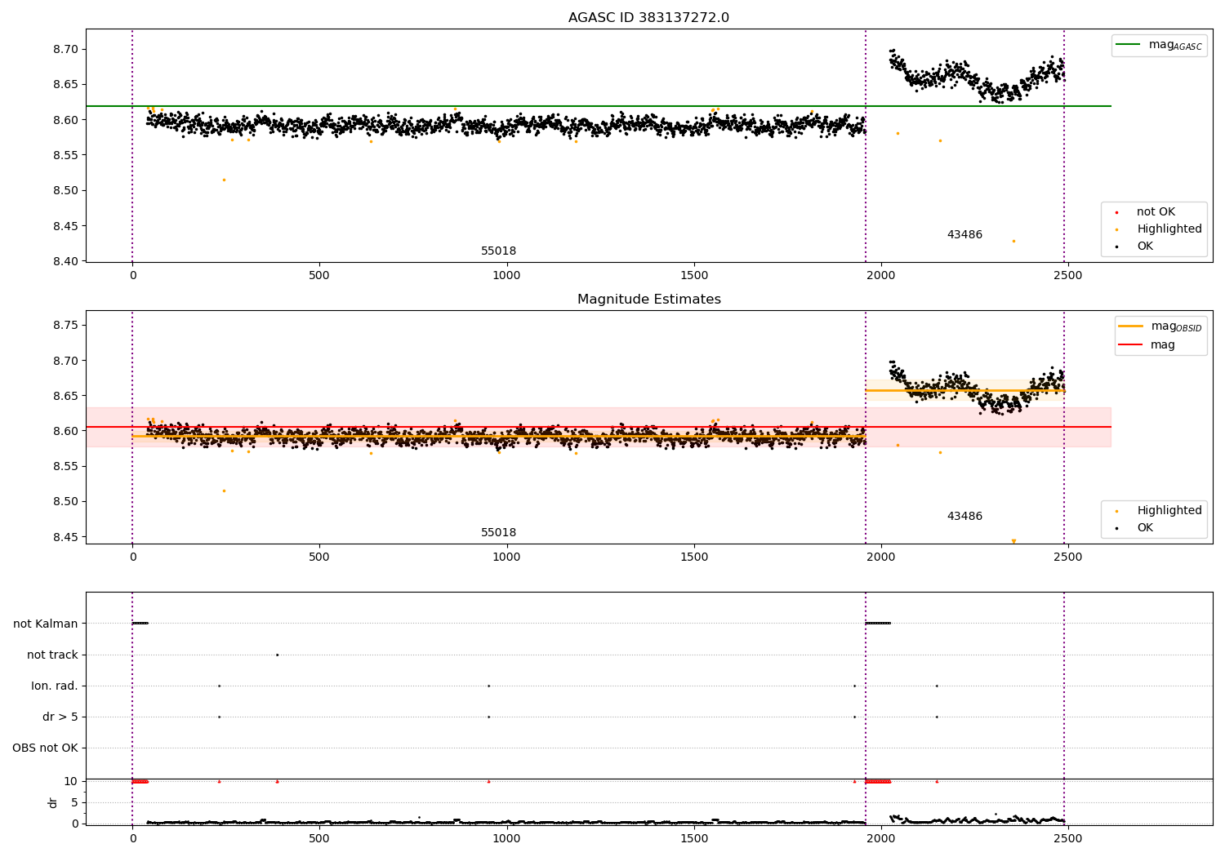Image resolution: width=1225 pixels, height=857 pixels.
Task: Click the 'dr > 5' row label
Action: pos(60,717)
